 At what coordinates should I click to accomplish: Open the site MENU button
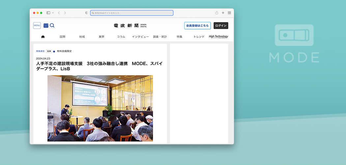[37, 25]
